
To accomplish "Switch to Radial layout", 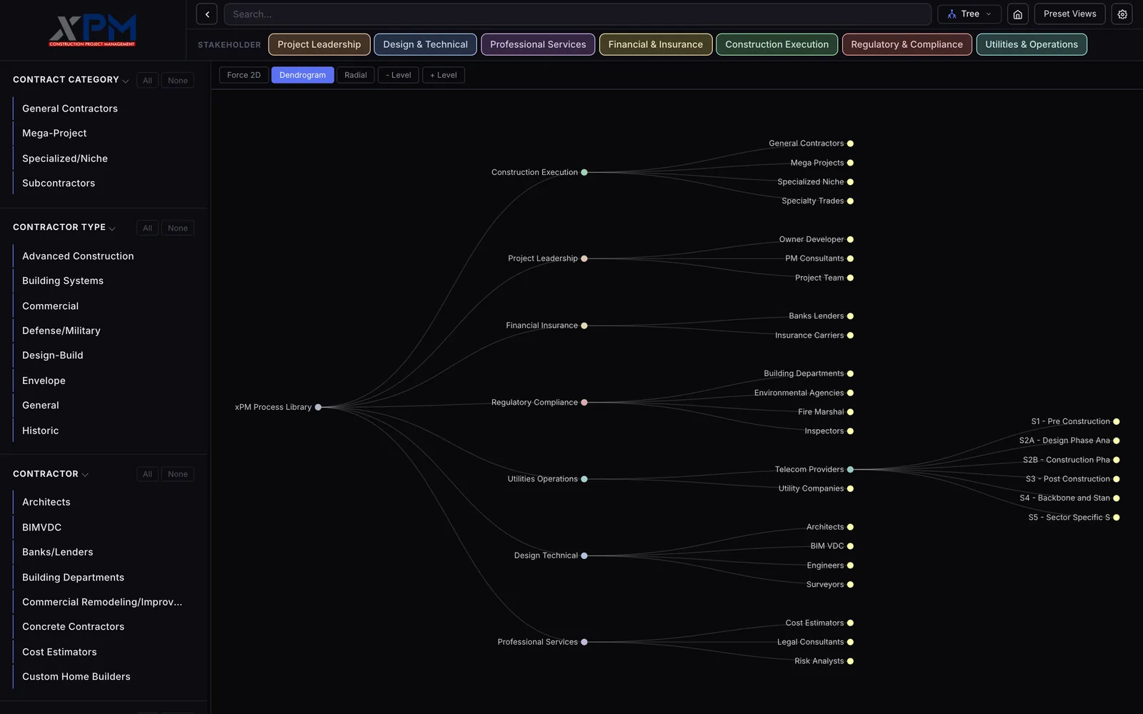I will click(356, 75).
